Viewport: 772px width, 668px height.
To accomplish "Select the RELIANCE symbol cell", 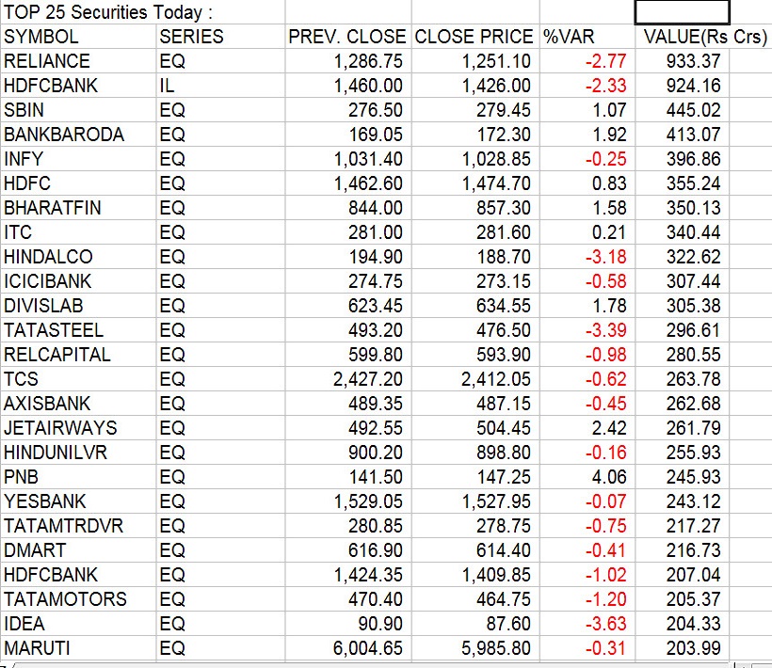I will click(47, 62).
